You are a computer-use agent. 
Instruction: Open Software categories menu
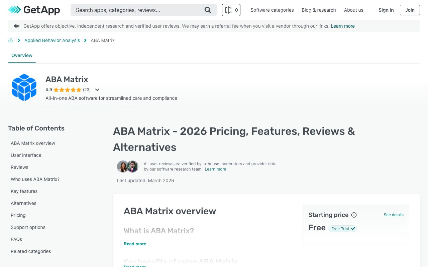pos(272,10)
